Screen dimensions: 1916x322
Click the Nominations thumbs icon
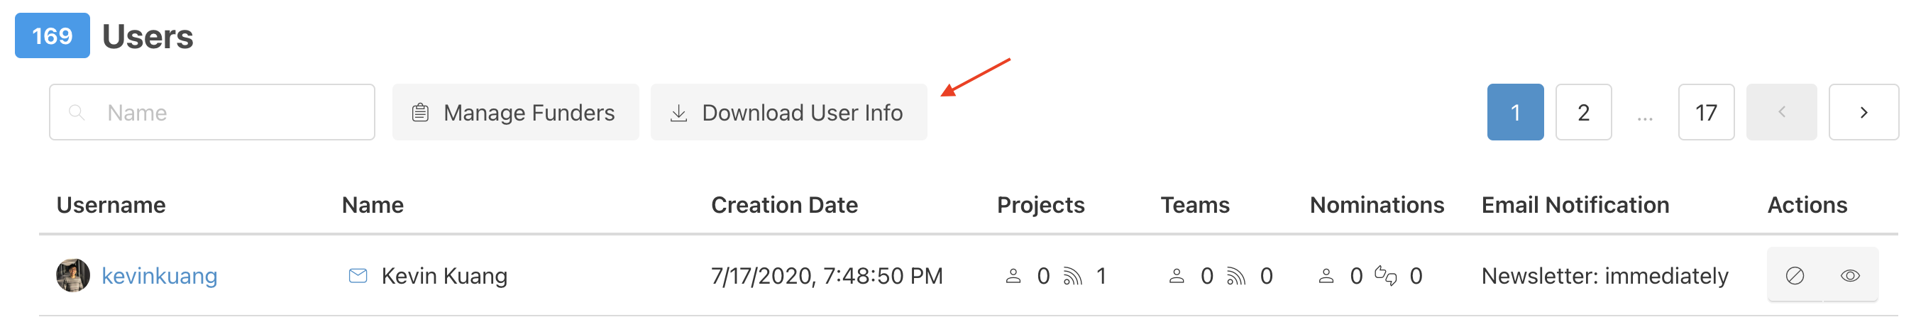(x=1386, y=276)
